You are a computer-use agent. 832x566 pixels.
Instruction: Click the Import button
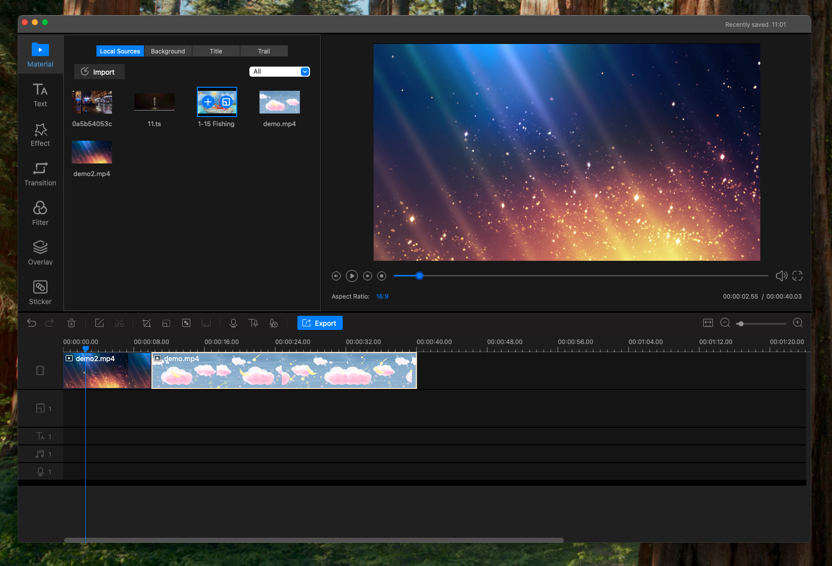(99, 72)
